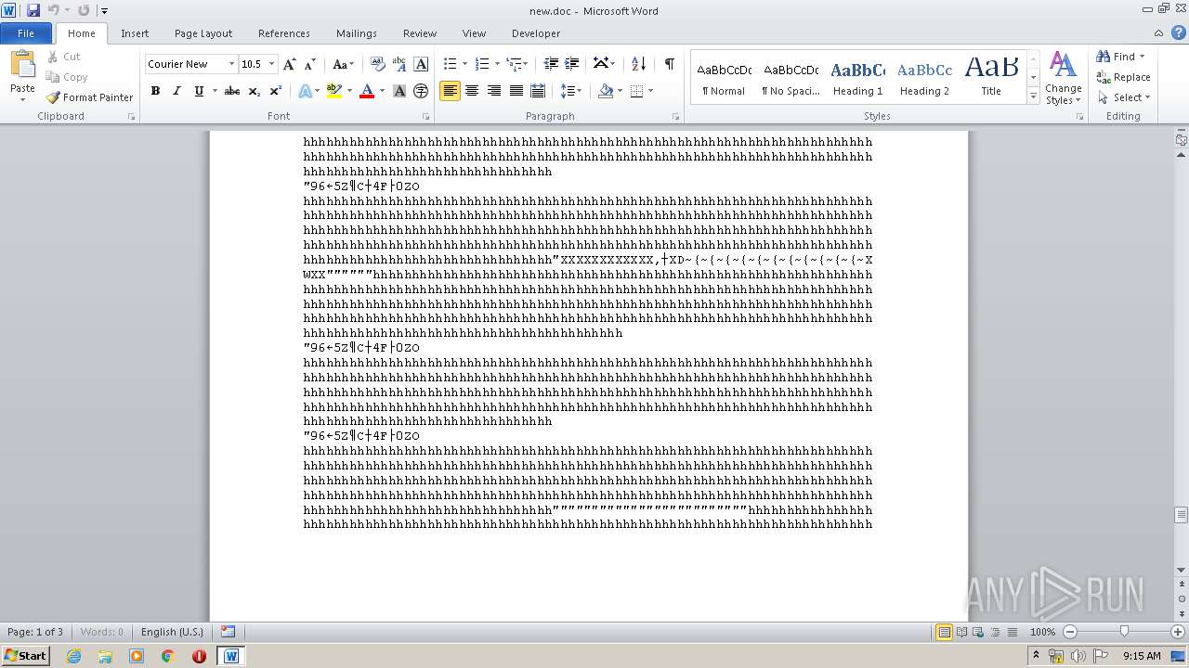1189x668 pixels.
Task: Open the Select dropdown in Editing
Action: (x=1124, y=97)
